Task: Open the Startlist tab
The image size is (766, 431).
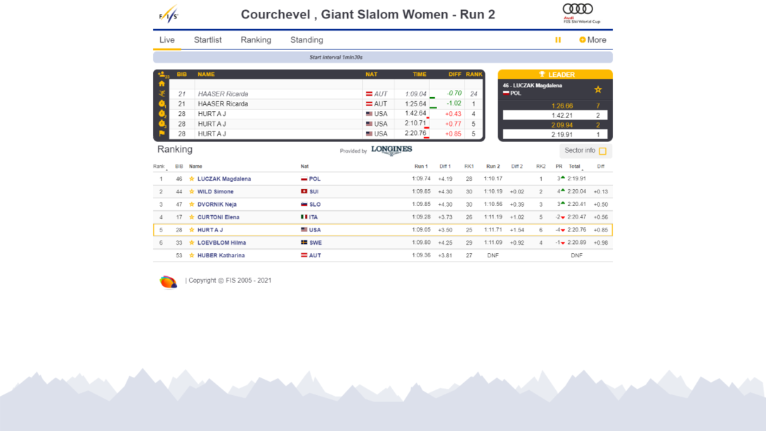Action: tap(207, 40)
